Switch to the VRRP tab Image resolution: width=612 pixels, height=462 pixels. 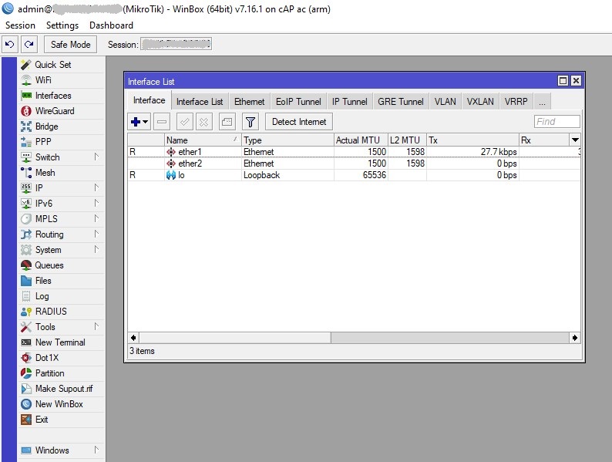(x=516, y=102)
